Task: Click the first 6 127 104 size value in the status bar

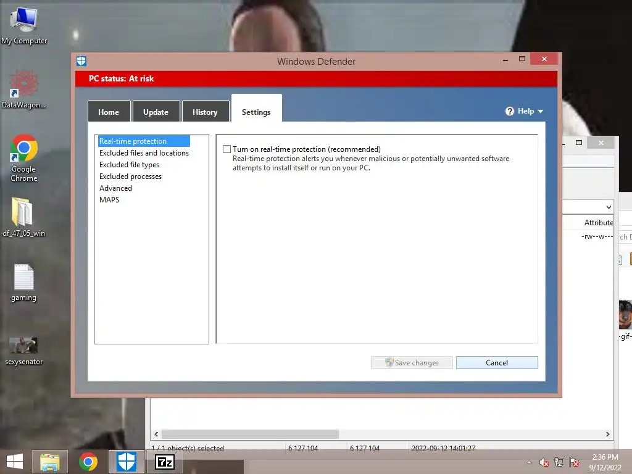Action: (303, 448)
